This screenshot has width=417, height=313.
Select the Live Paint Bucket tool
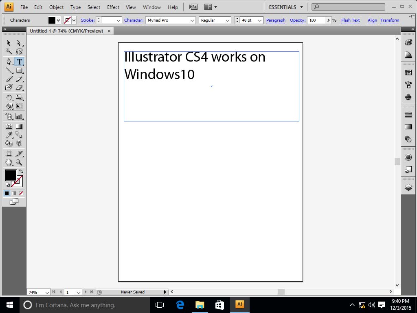click(x=9, y=143)
